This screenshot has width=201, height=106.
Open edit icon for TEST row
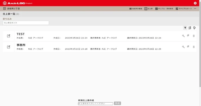[x=8, y=36]
